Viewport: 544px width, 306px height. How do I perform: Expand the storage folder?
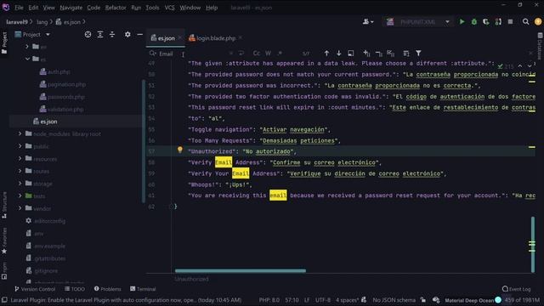(20, 184)
